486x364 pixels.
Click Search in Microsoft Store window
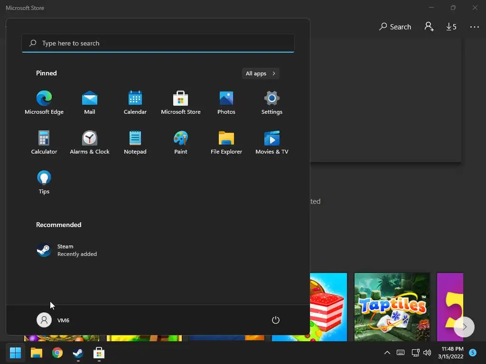[395, 27]
